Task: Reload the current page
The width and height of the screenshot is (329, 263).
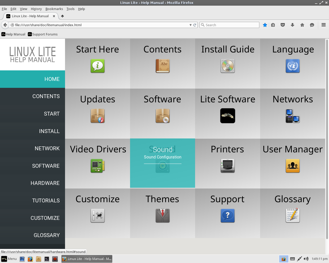Action: tap(195, 25)
